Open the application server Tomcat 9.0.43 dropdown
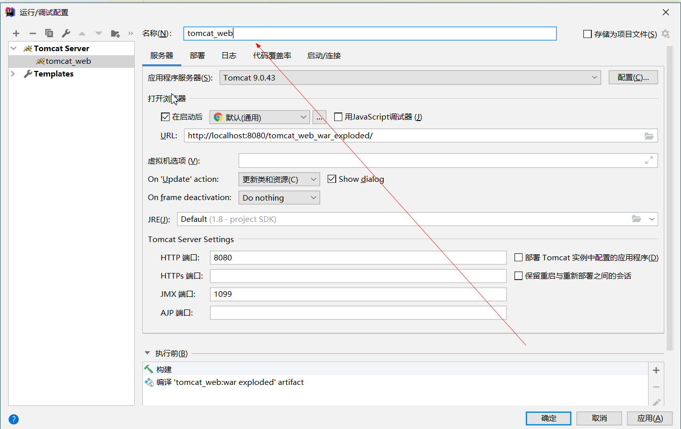 [411, 77]
